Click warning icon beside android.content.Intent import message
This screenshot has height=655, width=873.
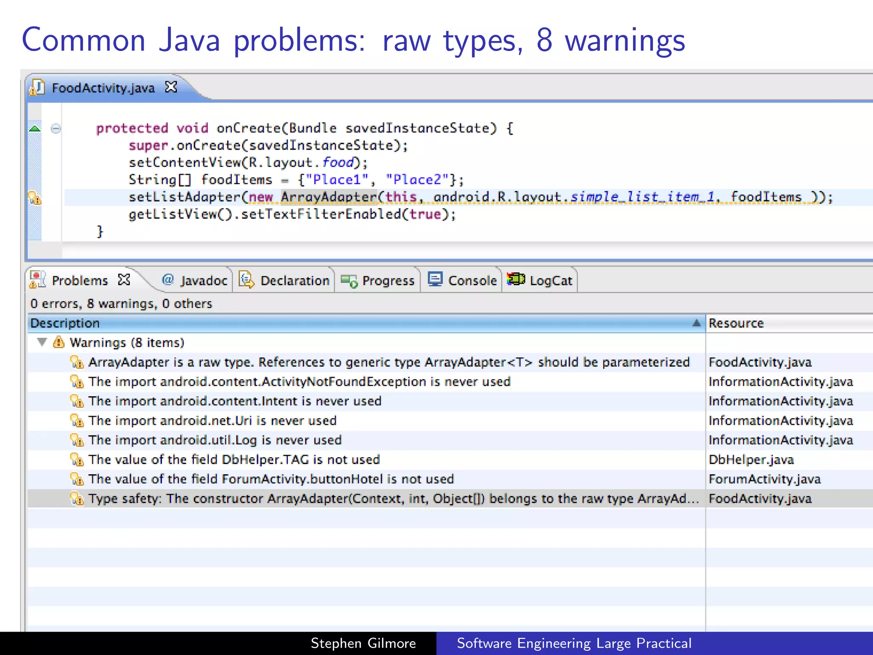[77, 401]
